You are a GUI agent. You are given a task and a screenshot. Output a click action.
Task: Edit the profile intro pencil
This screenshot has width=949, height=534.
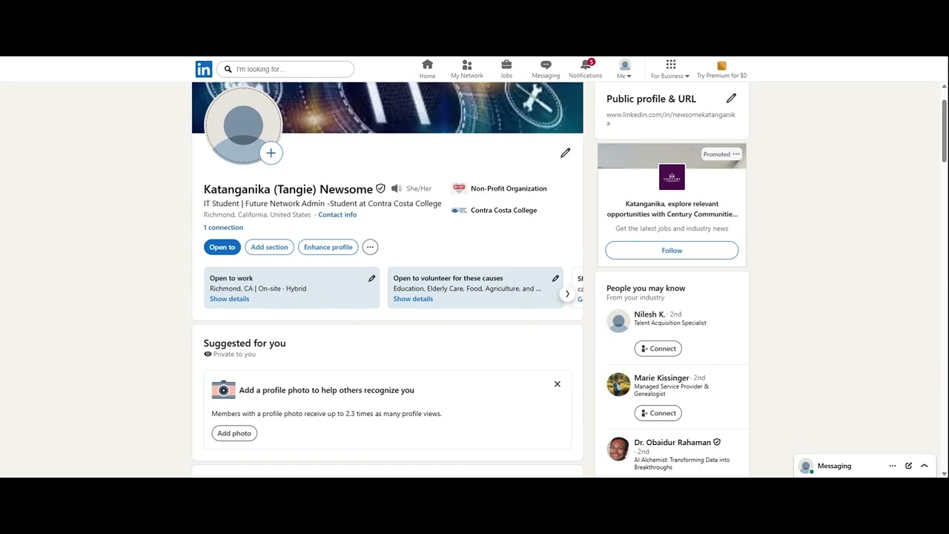[x=566, y=153]
